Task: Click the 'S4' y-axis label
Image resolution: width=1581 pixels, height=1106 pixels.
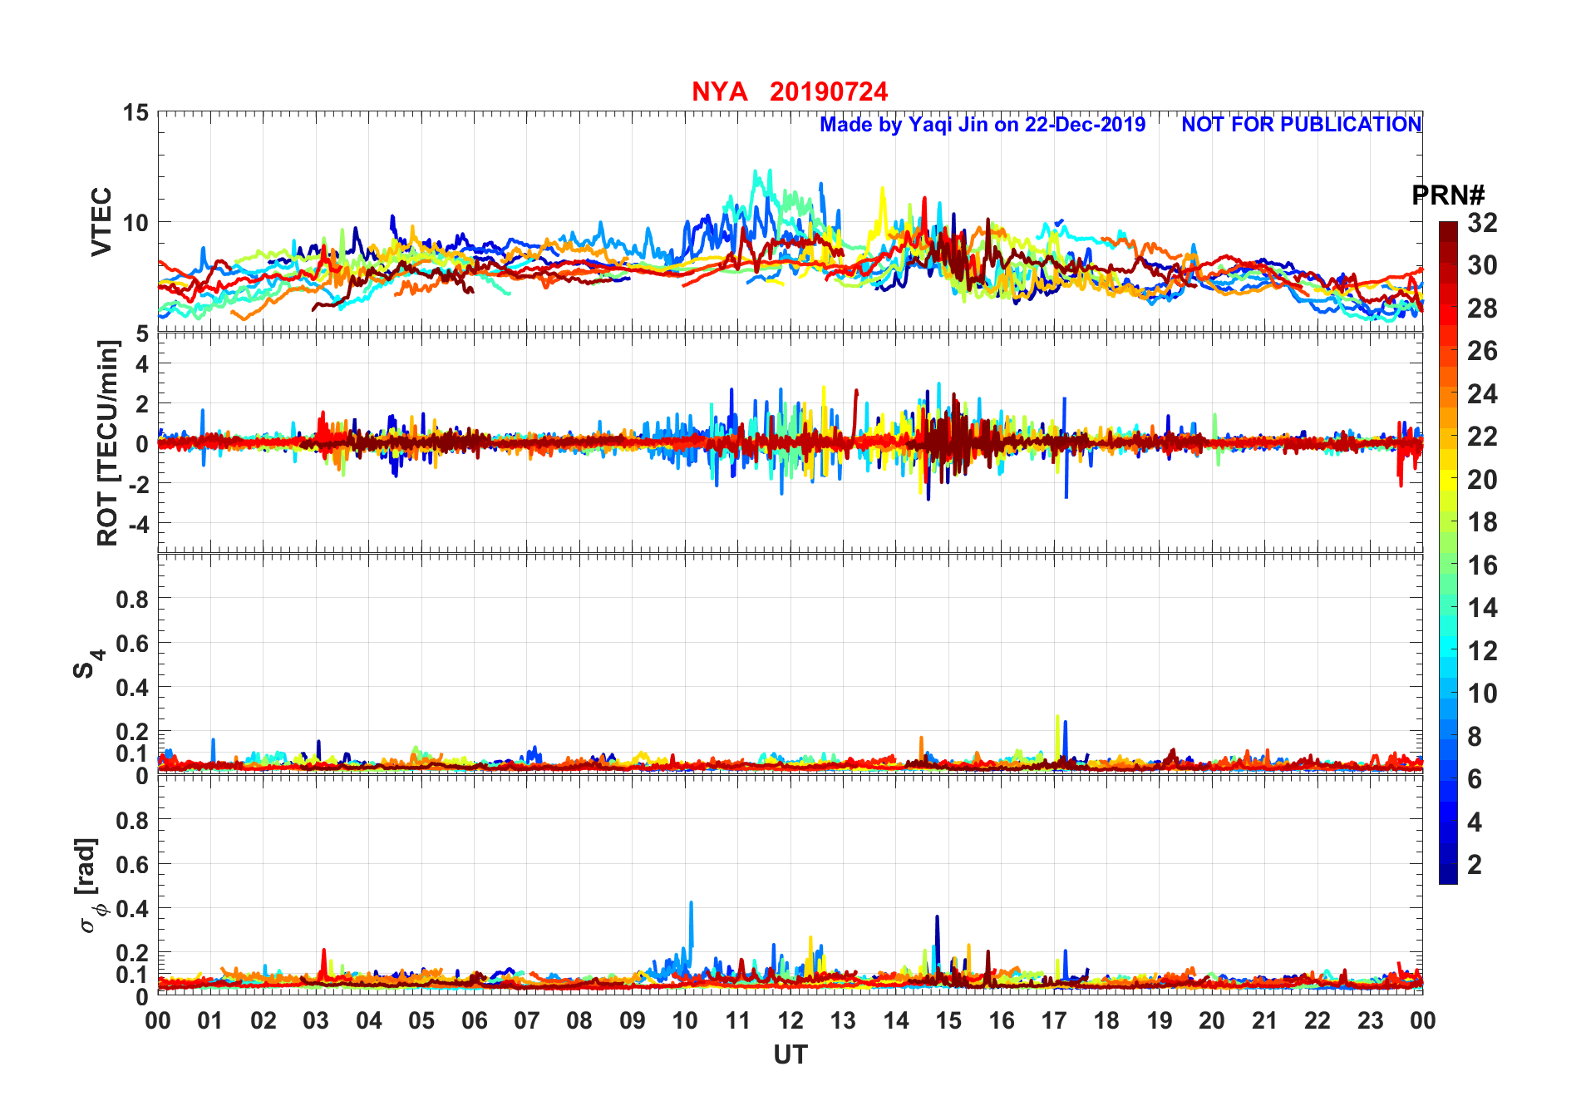Action: pyautogui.click(x=88, y=665)
